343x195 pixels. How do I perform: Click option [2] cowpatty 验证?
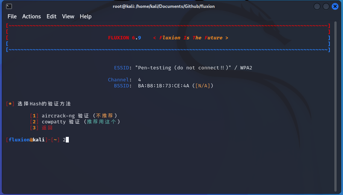75,122
